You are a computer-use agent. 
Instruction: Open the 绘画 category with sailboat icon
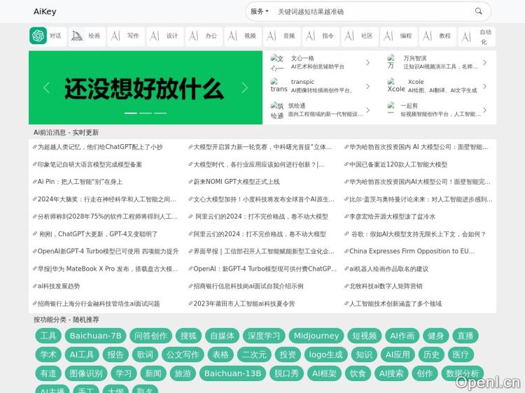[78, 36]
